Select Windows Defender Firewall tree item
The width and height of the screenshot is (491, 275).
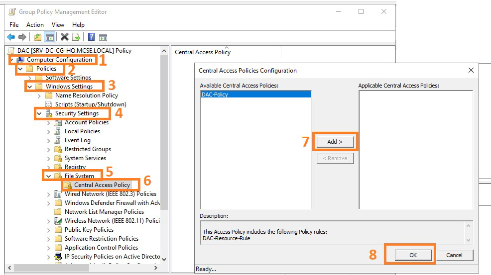point(112,203)
